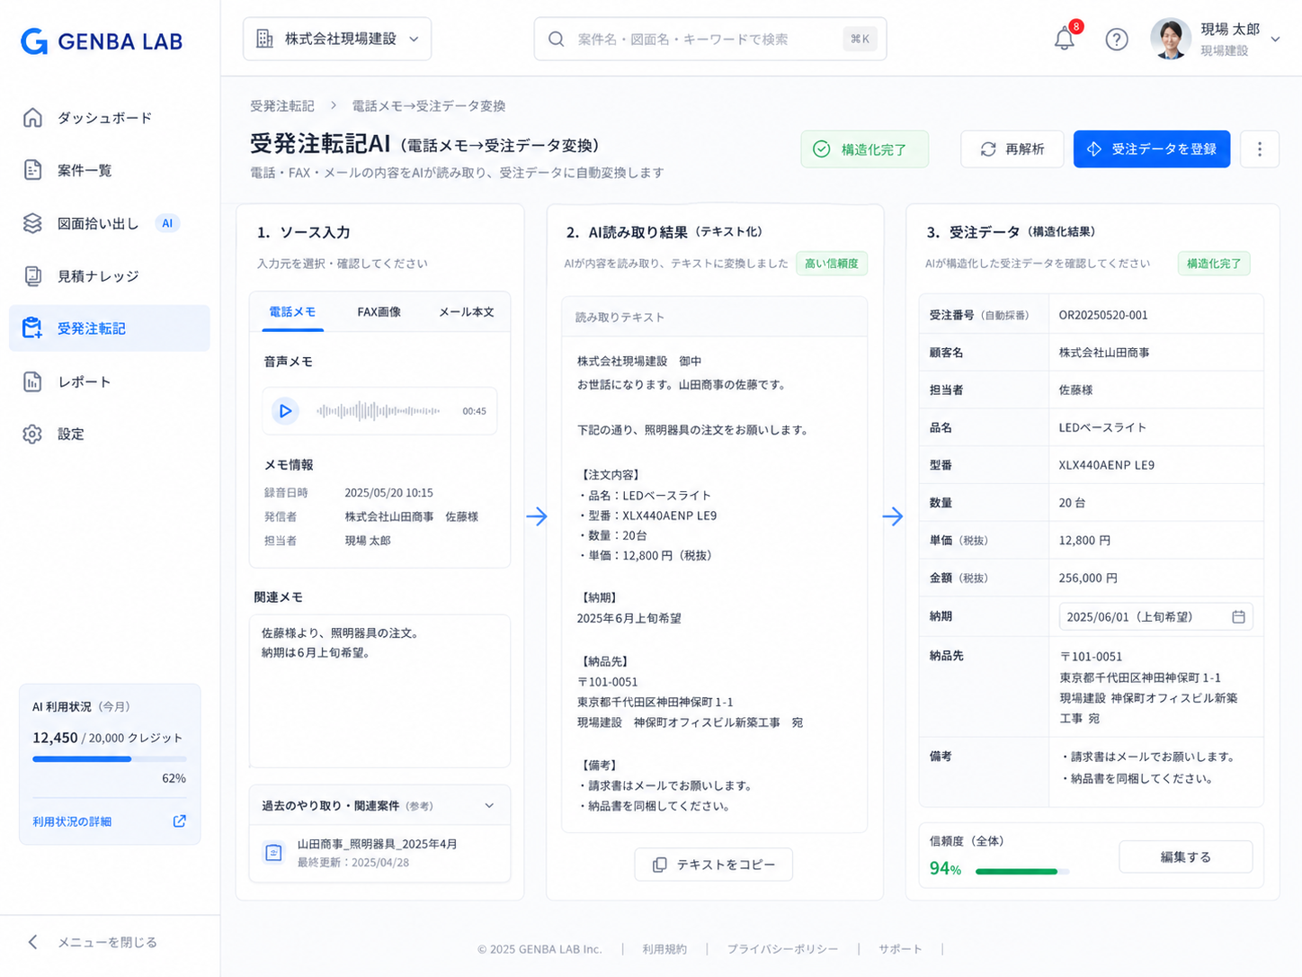The image size is (1302, 977).
Task: Go to レポート menu item
Action: [x=109, y=381]
